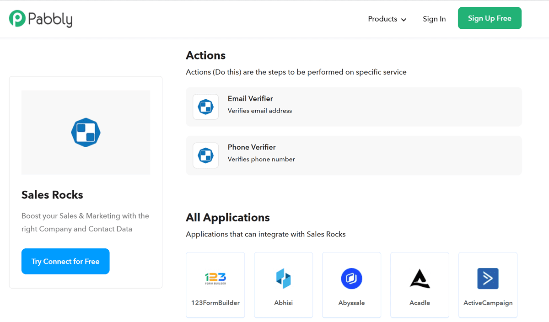Image resolution: width=549 pixels, height=322 pixels.
Task: Click the Pabbly logo in header
Action: tap(41, 19)
